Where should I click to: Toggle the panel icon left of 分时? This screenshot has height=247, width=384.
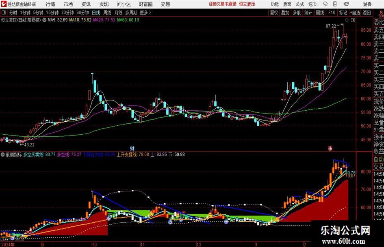3,13
